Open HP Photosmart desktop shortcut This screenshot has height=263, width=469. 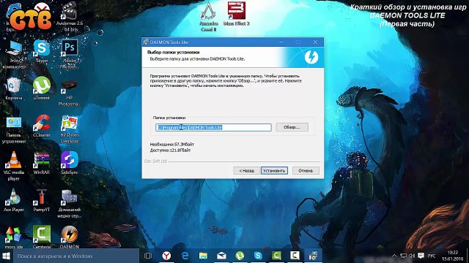(x=70, y=93)
